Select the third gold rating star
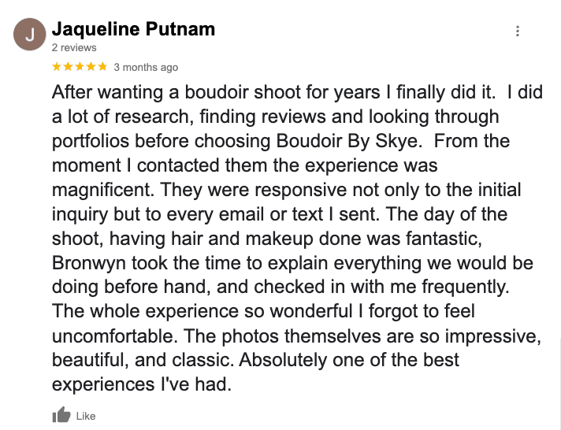The image size is (561, 430). pyautogui.click(x=80, y=66)
